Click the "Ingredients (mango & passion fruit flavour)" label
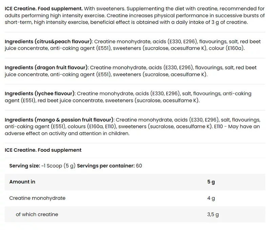This screenshot has width=271, height=230. 59,120
